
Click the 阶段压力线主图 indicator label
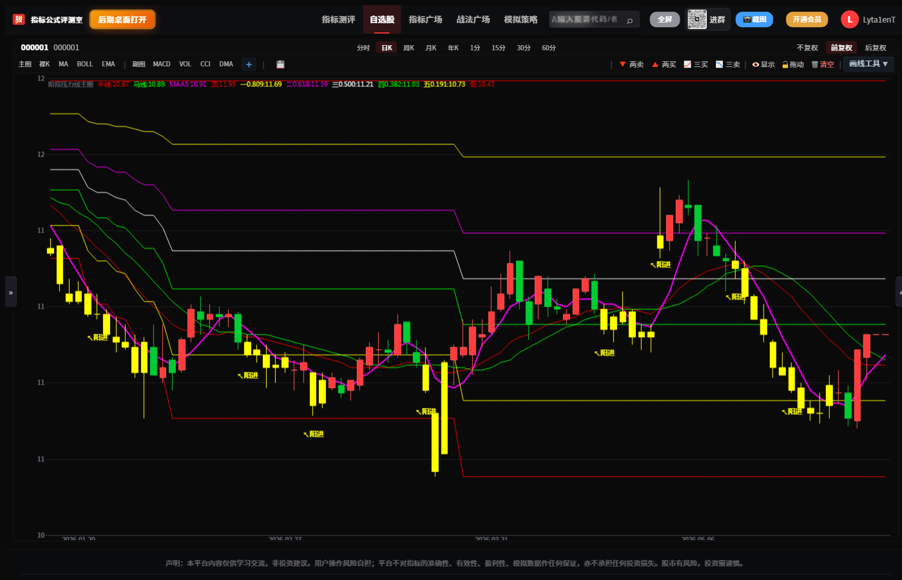71,84
